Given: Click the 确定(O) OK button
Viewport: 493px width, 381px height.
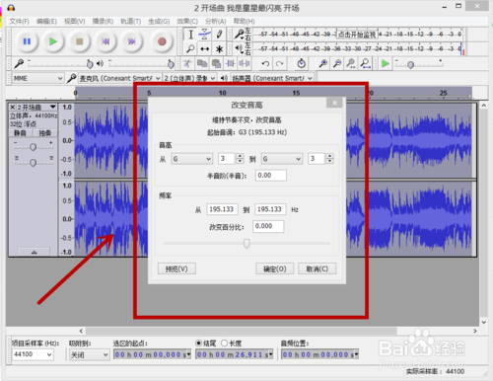Looking at the screenshot, I should [275, 268].
